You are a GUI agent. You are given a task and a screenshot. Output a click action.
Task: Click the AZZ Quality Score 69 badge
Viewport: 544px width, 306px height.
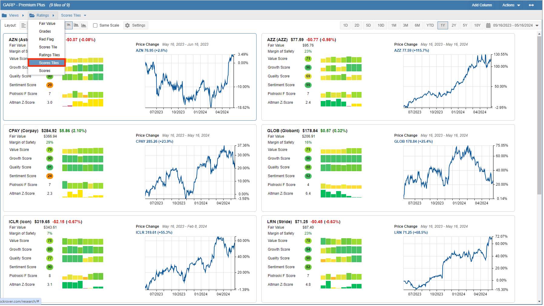pos(308,76)
